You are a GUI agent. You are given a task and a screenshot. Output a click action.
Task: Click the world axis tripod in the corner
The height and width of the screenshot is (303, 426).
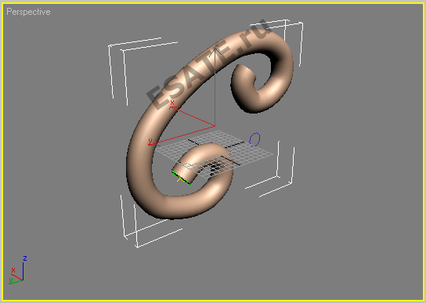[x=18, y=270]
